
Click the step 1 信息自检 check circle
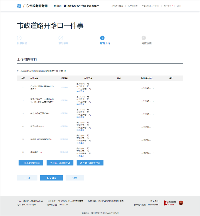tap(19, 38)
